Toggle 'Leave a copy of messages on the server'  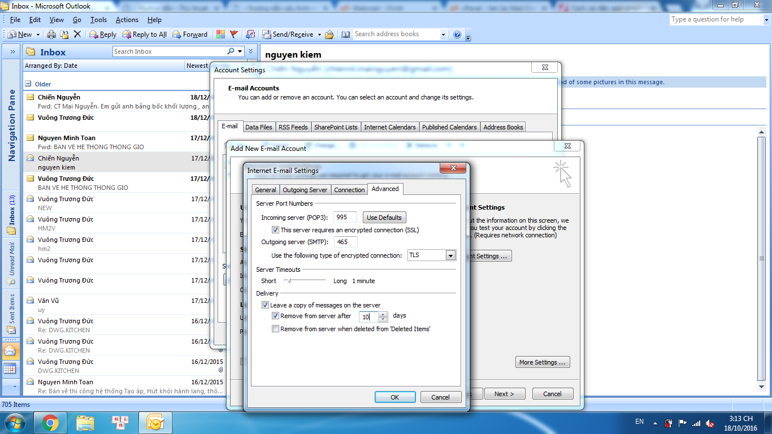pos(265,305)
